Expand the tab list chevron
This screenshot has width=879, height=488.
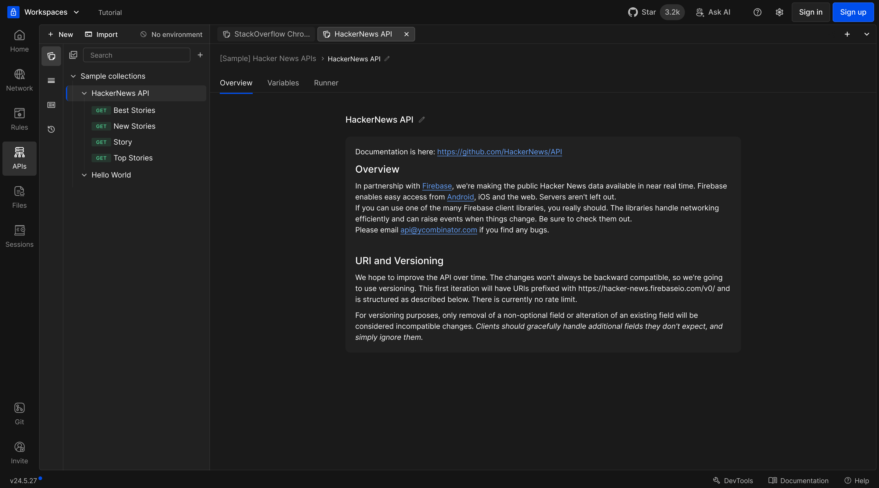tap(866, 34)
